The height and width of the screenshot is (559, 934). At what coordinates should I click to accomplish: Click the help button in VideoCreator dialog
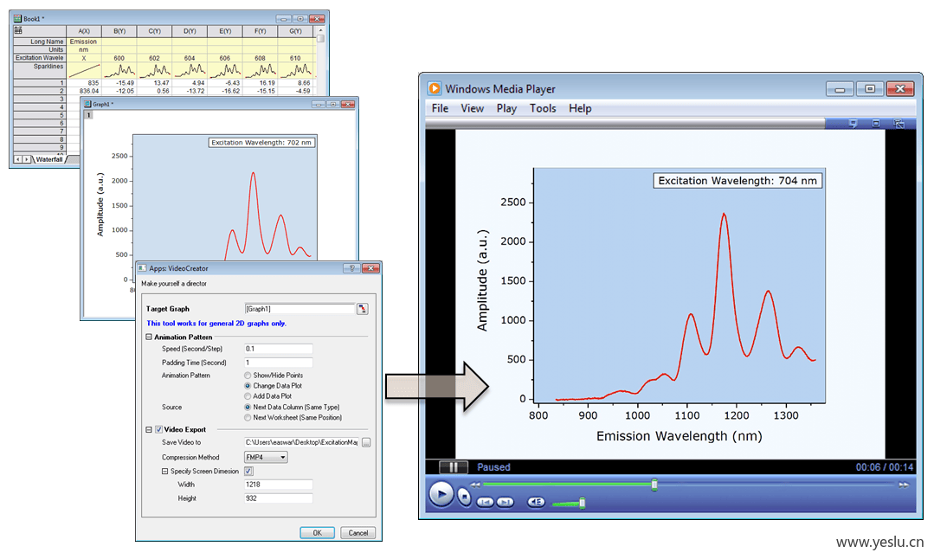(x=351, y=268)
